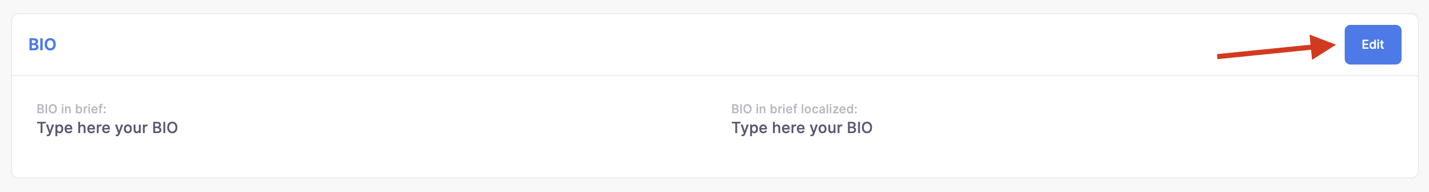Screen dimensions: 1429x192
Task: Click the tail end of the red arrow
Action: pos(1220,56)
